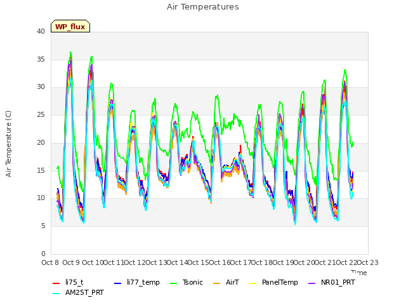Toggle the li75_t legend entry
Screen dimensions: 406x305
tap(68, 282)
